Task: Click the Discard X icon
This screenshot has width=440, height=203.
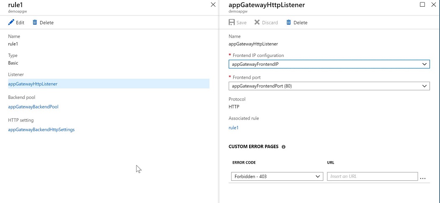Action: pyautogui.click(x=257, y=23)
